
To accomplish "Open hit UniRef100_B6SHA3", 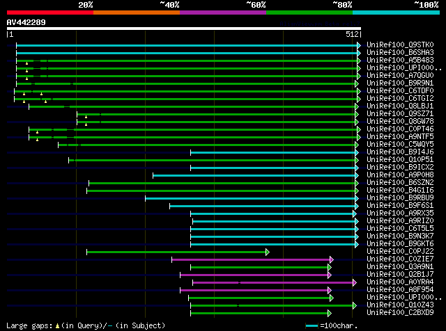I will [400, 53].
